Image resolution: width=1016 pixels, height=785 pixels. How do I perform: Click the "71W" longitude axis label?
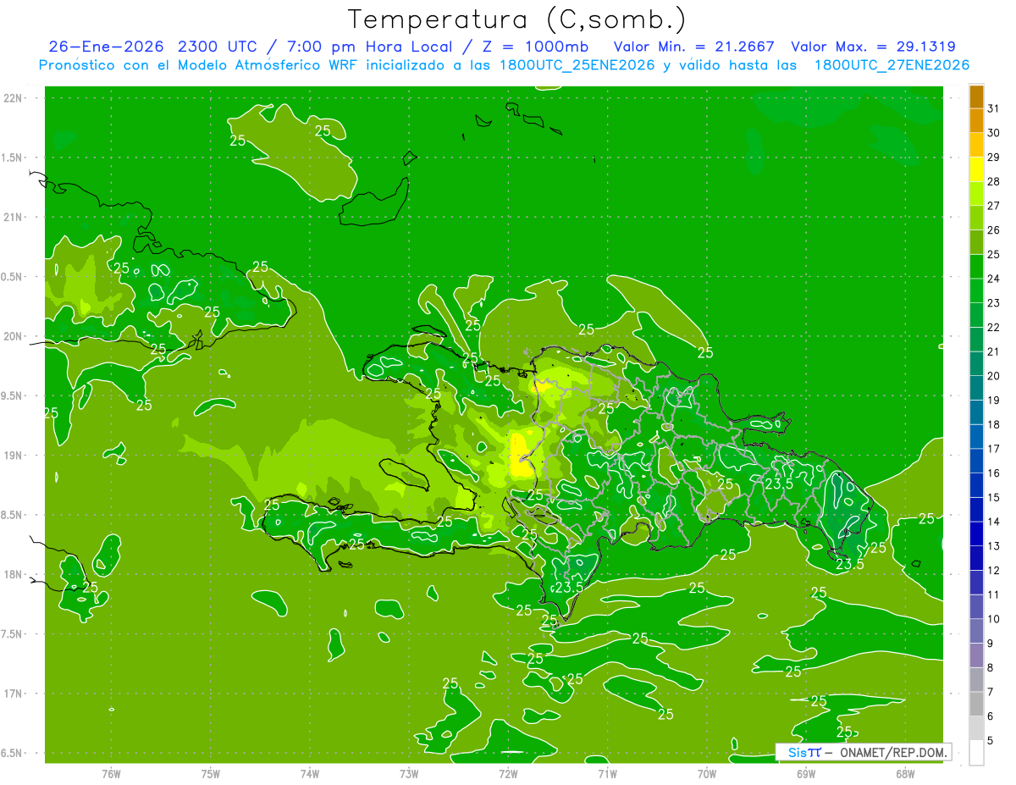pyautogui.click(x=607, y=774)
